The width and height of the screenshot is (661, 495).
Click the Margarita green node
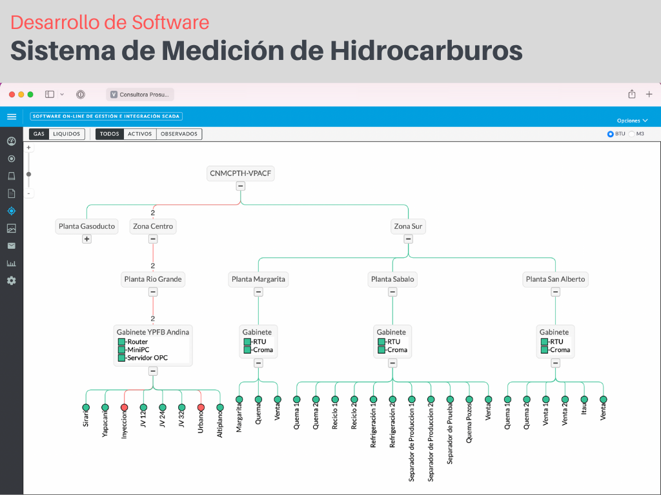239,400
